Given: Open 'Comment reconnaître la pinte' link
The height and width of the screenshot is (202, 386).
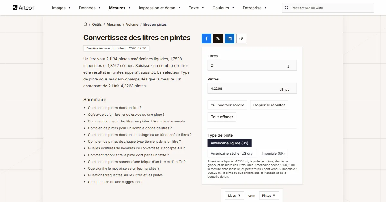Looking at the screenshot, I should 128,155.
